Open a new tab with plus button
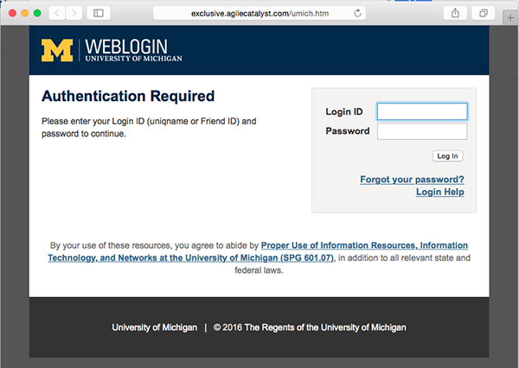Viewport: 519px width, 368px height. coord(510,17)
